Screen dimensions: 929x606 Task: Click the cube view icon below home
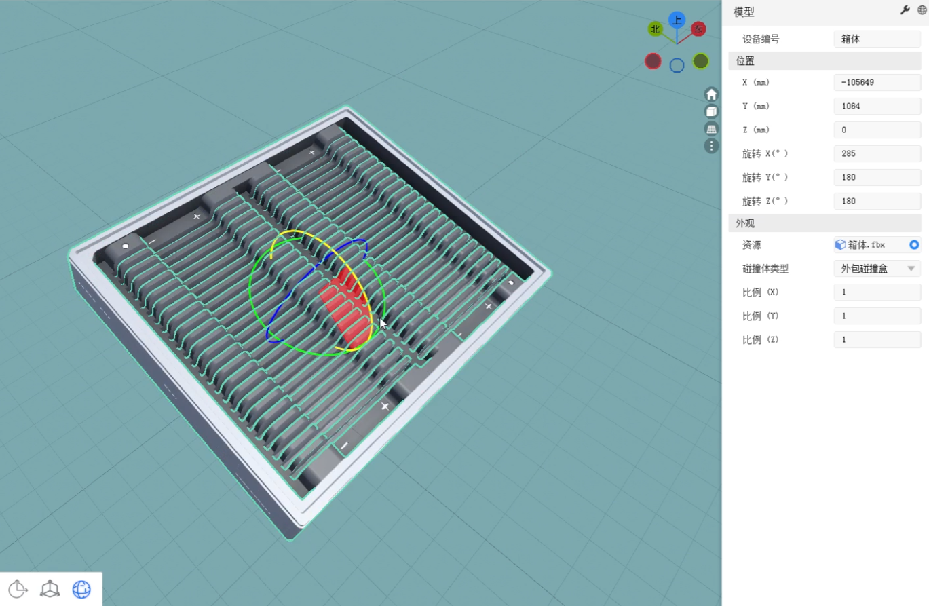[x=711, y=111]
